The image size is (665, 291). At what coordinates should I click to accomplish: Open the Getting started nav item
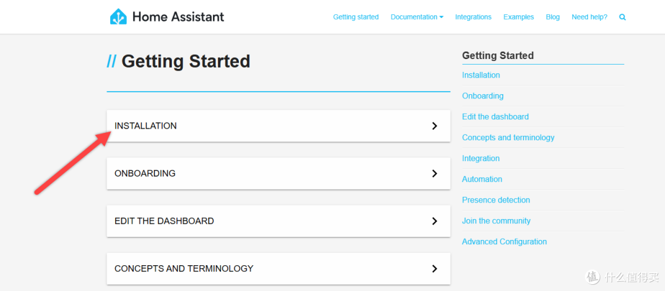coord(356,17)
